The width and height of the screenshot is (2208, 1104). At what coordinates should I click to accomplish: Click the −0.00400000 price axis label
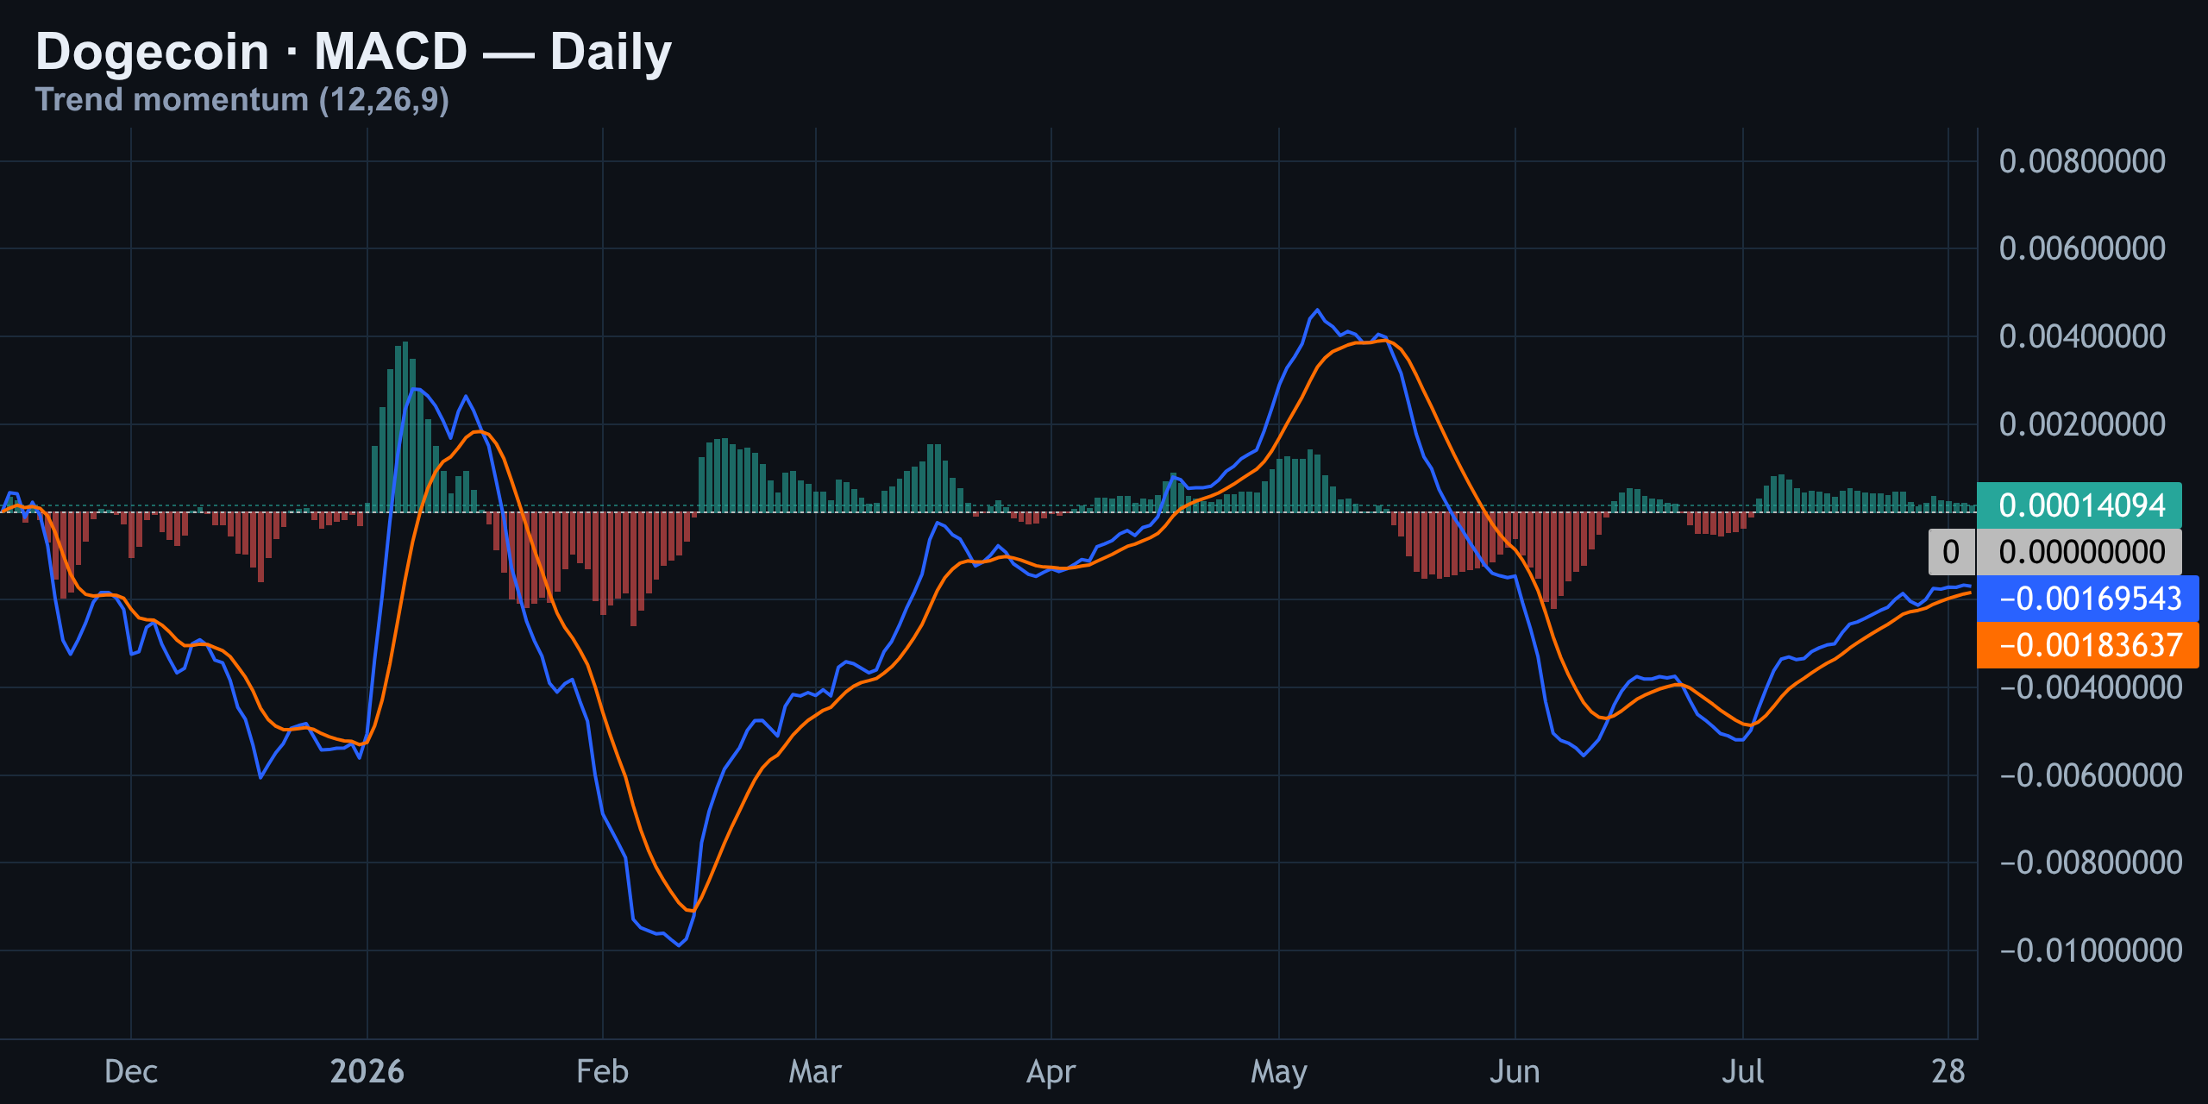point(2091,687)
